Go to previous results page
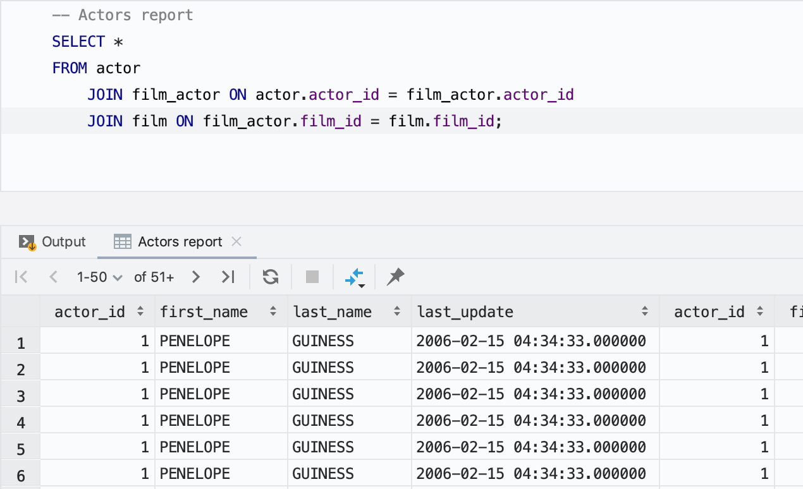803x489 pixels. click(x=53, y=277)
